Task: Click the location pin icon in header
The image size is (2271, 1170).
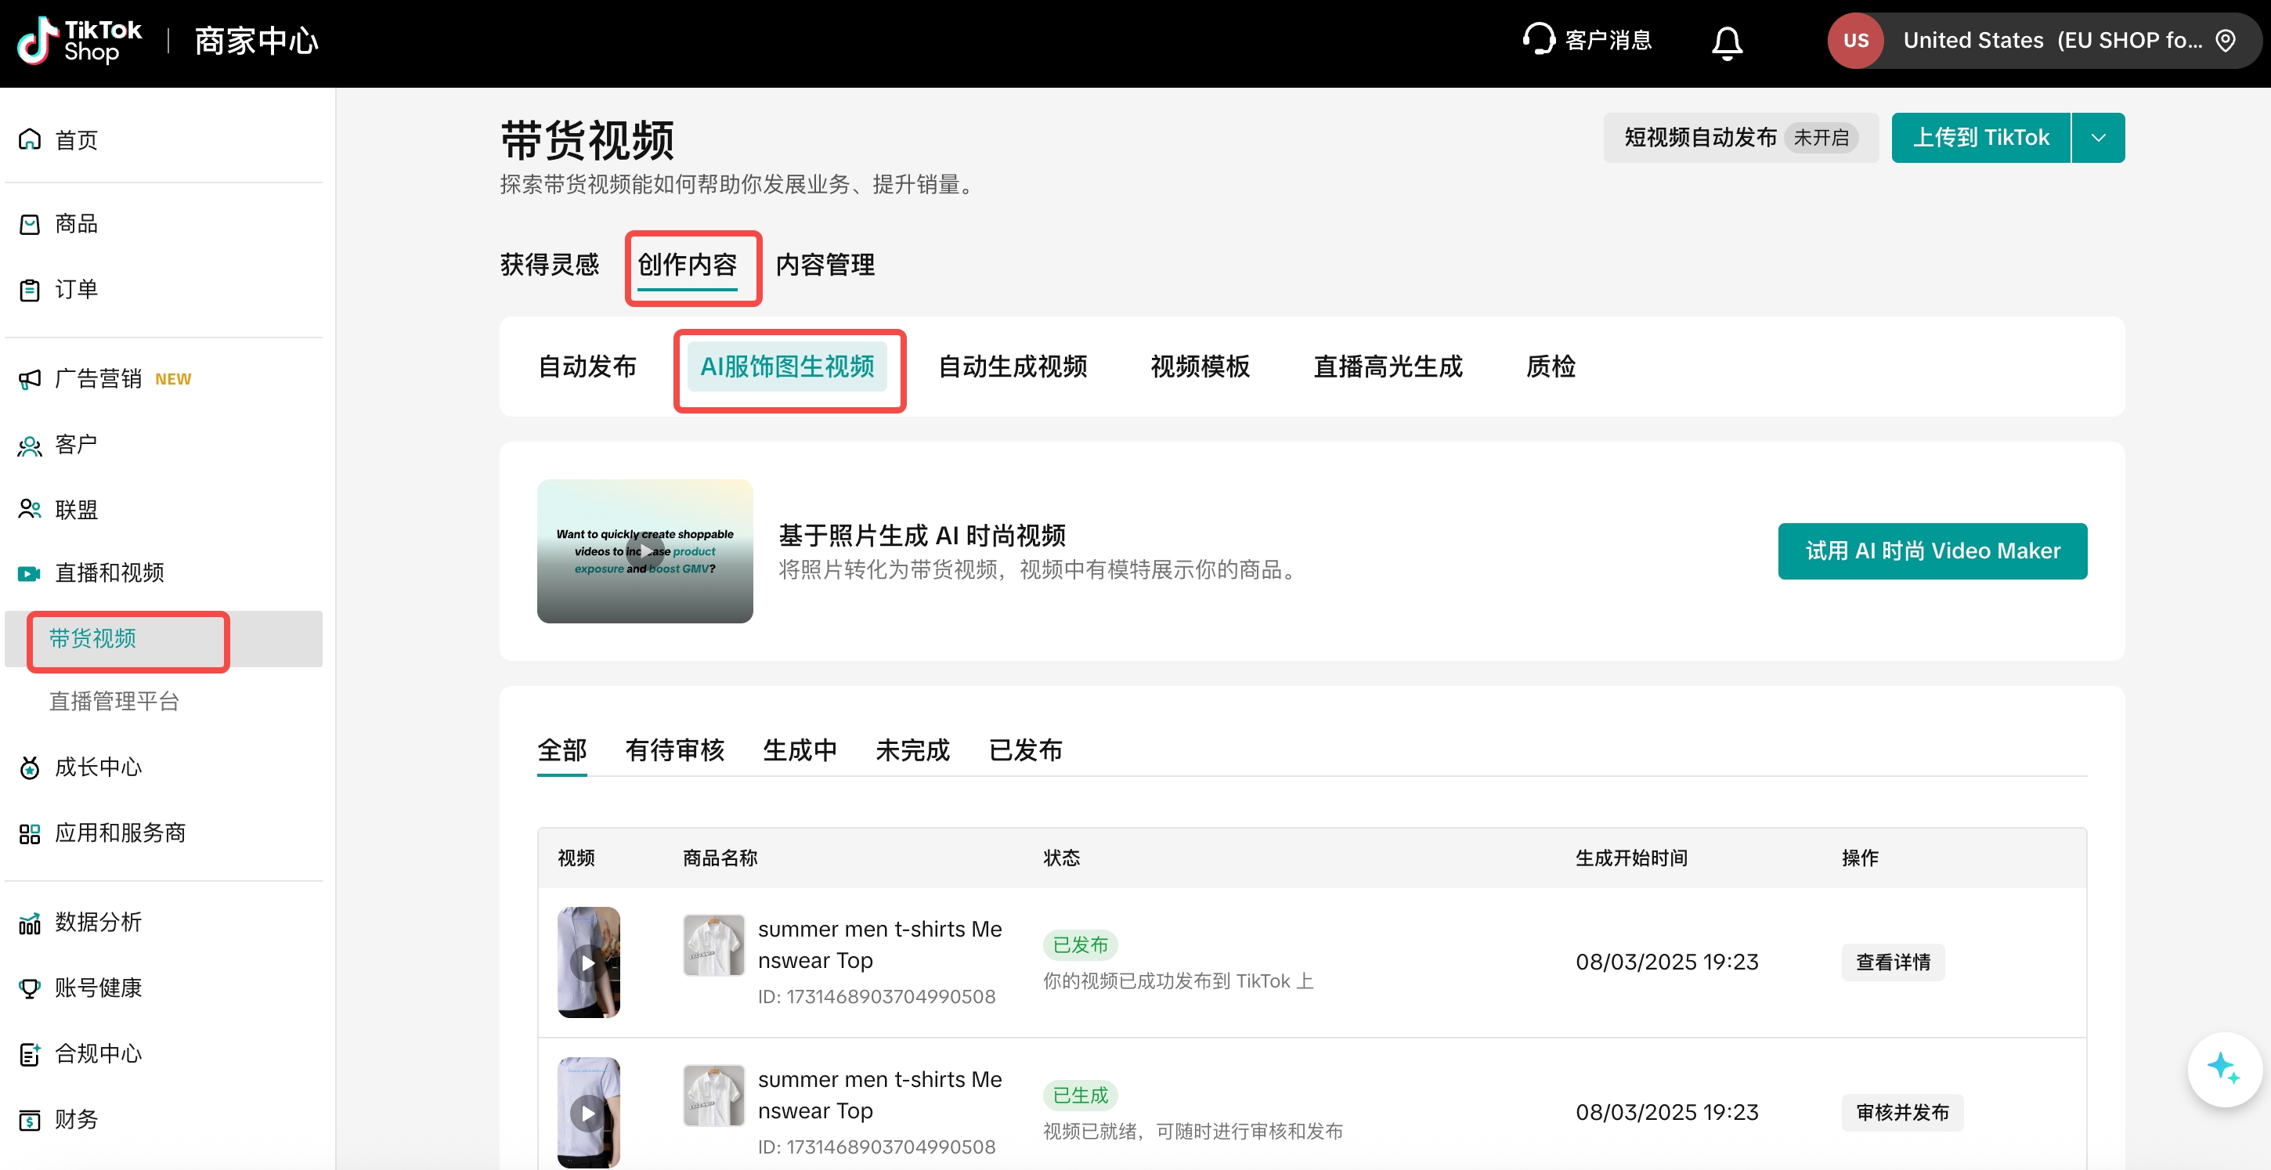Action: 2225,41
